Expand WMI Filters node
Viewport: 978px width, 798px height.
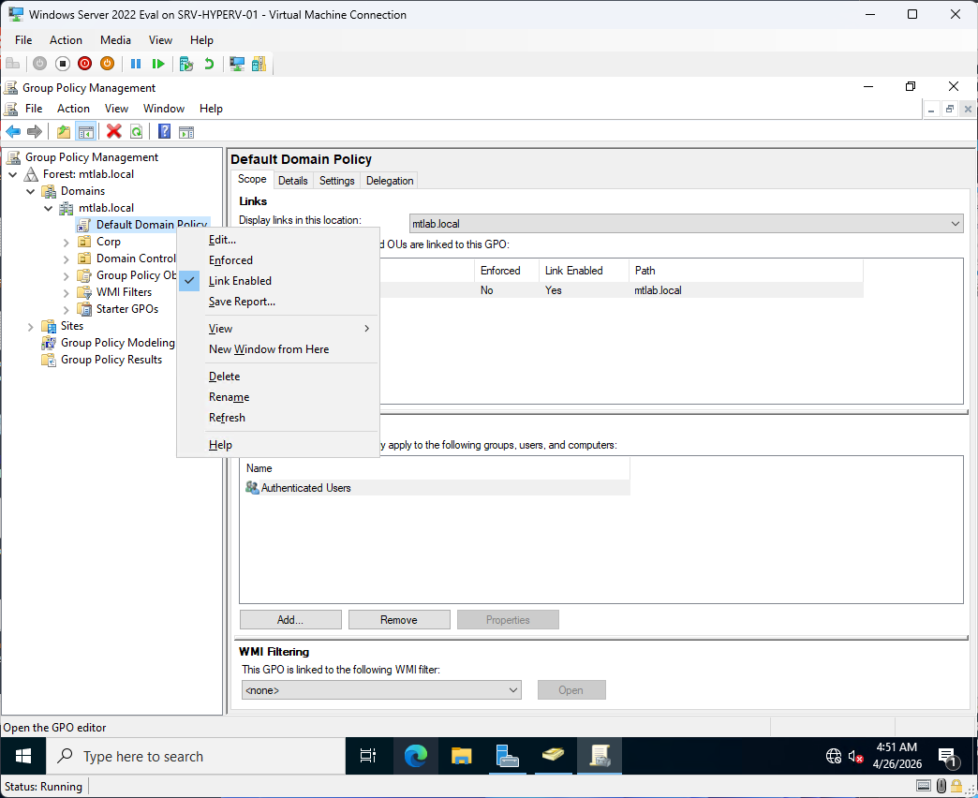(67, 292)
